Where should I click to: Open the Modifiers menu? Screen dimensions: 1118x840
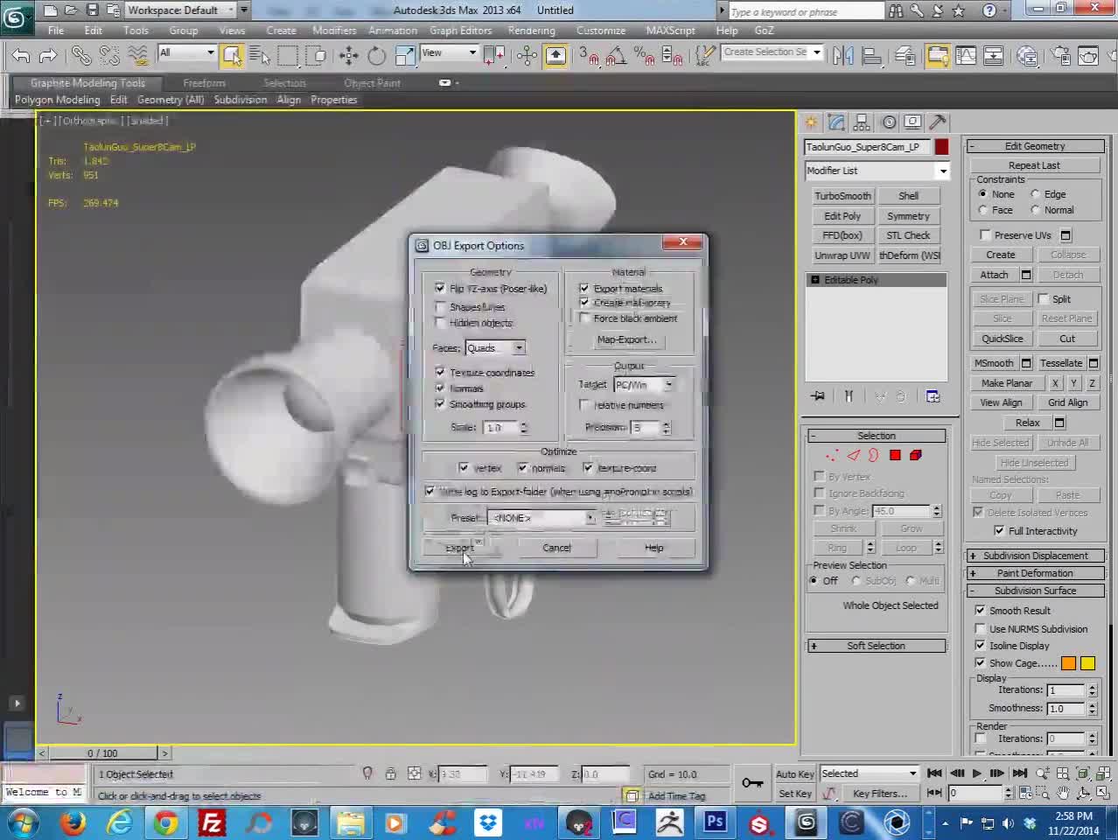click(x=334, y=31)
